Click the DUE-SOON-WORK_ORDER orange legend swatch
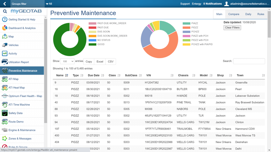Image resolution: width=271 pixels, height=152 pixels. coord(93,36)
